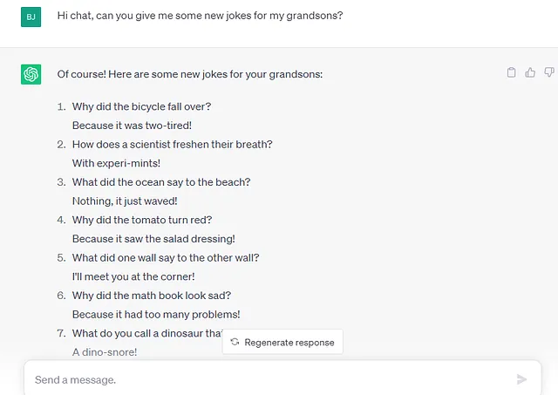Click 'I'll meet you at the corner!' line
Screen dimensions: 558x395
[133, 276]
